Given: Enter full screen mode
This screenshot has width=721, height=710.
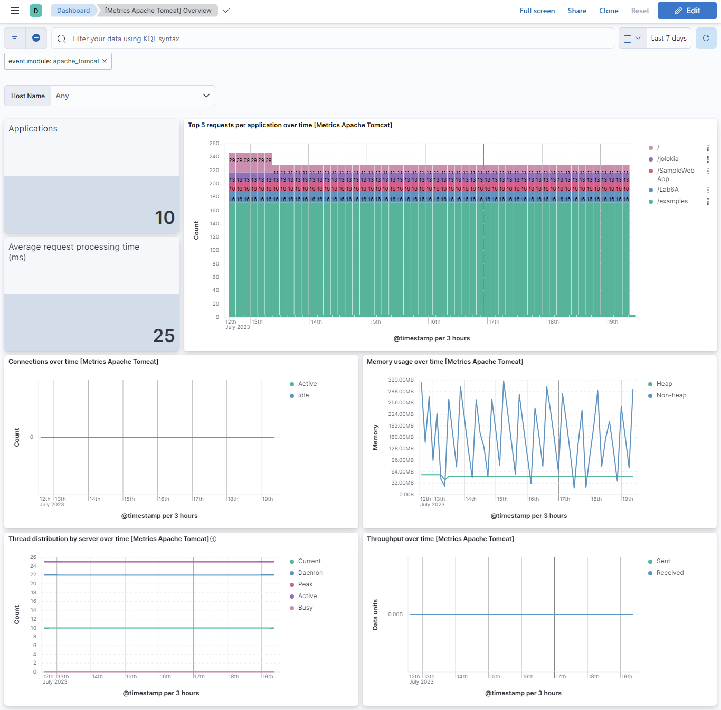Looking at the screenshot, I should click(x=537, y=11).
